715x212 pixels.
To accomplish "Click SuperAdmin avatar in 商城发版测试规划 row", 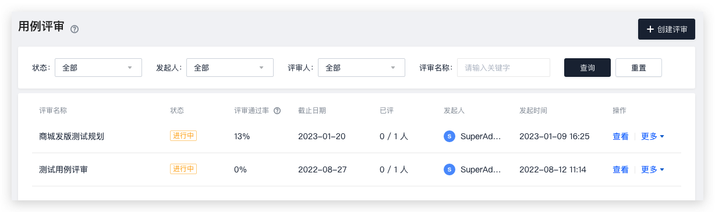I will click(449, 136).
